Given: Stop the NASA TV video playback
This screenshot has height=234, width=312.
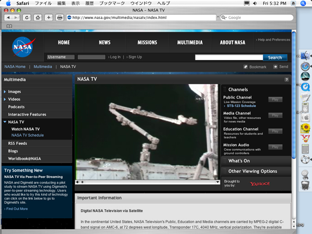Looking at the screenshot, I should click(x=82, y=182).
